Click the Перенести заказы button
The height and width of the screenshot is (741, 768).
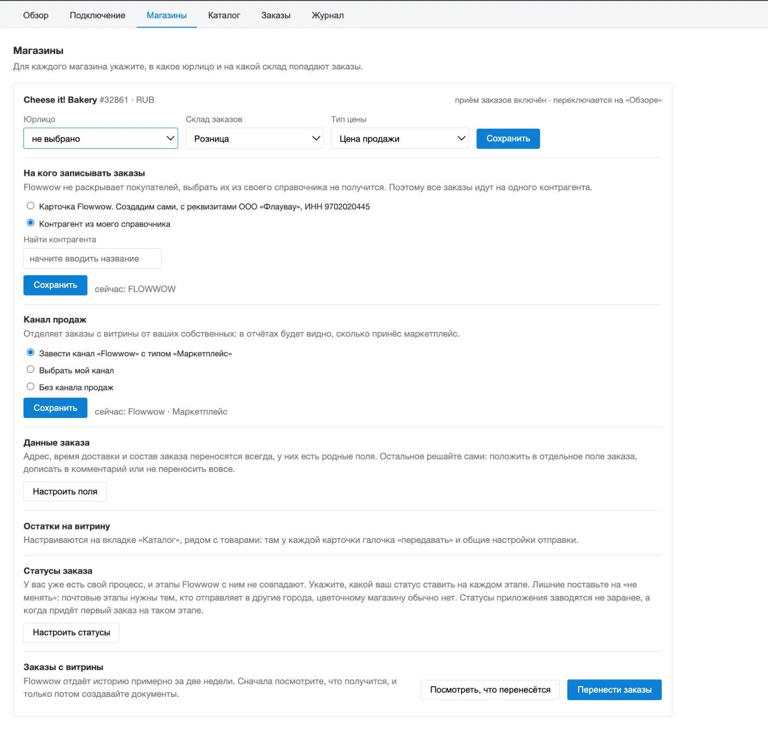[614, 690]
